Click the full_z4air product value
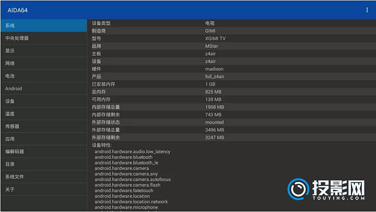This screenshot has width=376, height=212. pos(215,77)
